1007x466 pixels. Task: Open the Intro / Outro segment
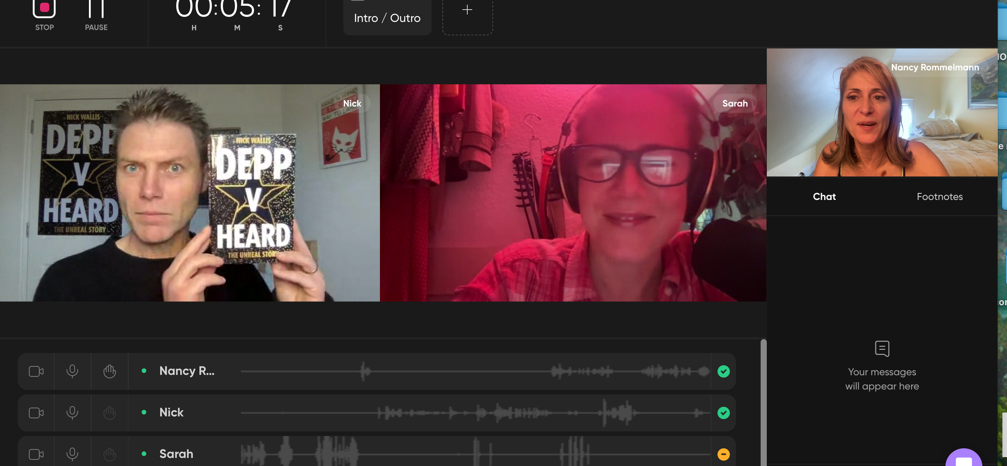point(387,18)
